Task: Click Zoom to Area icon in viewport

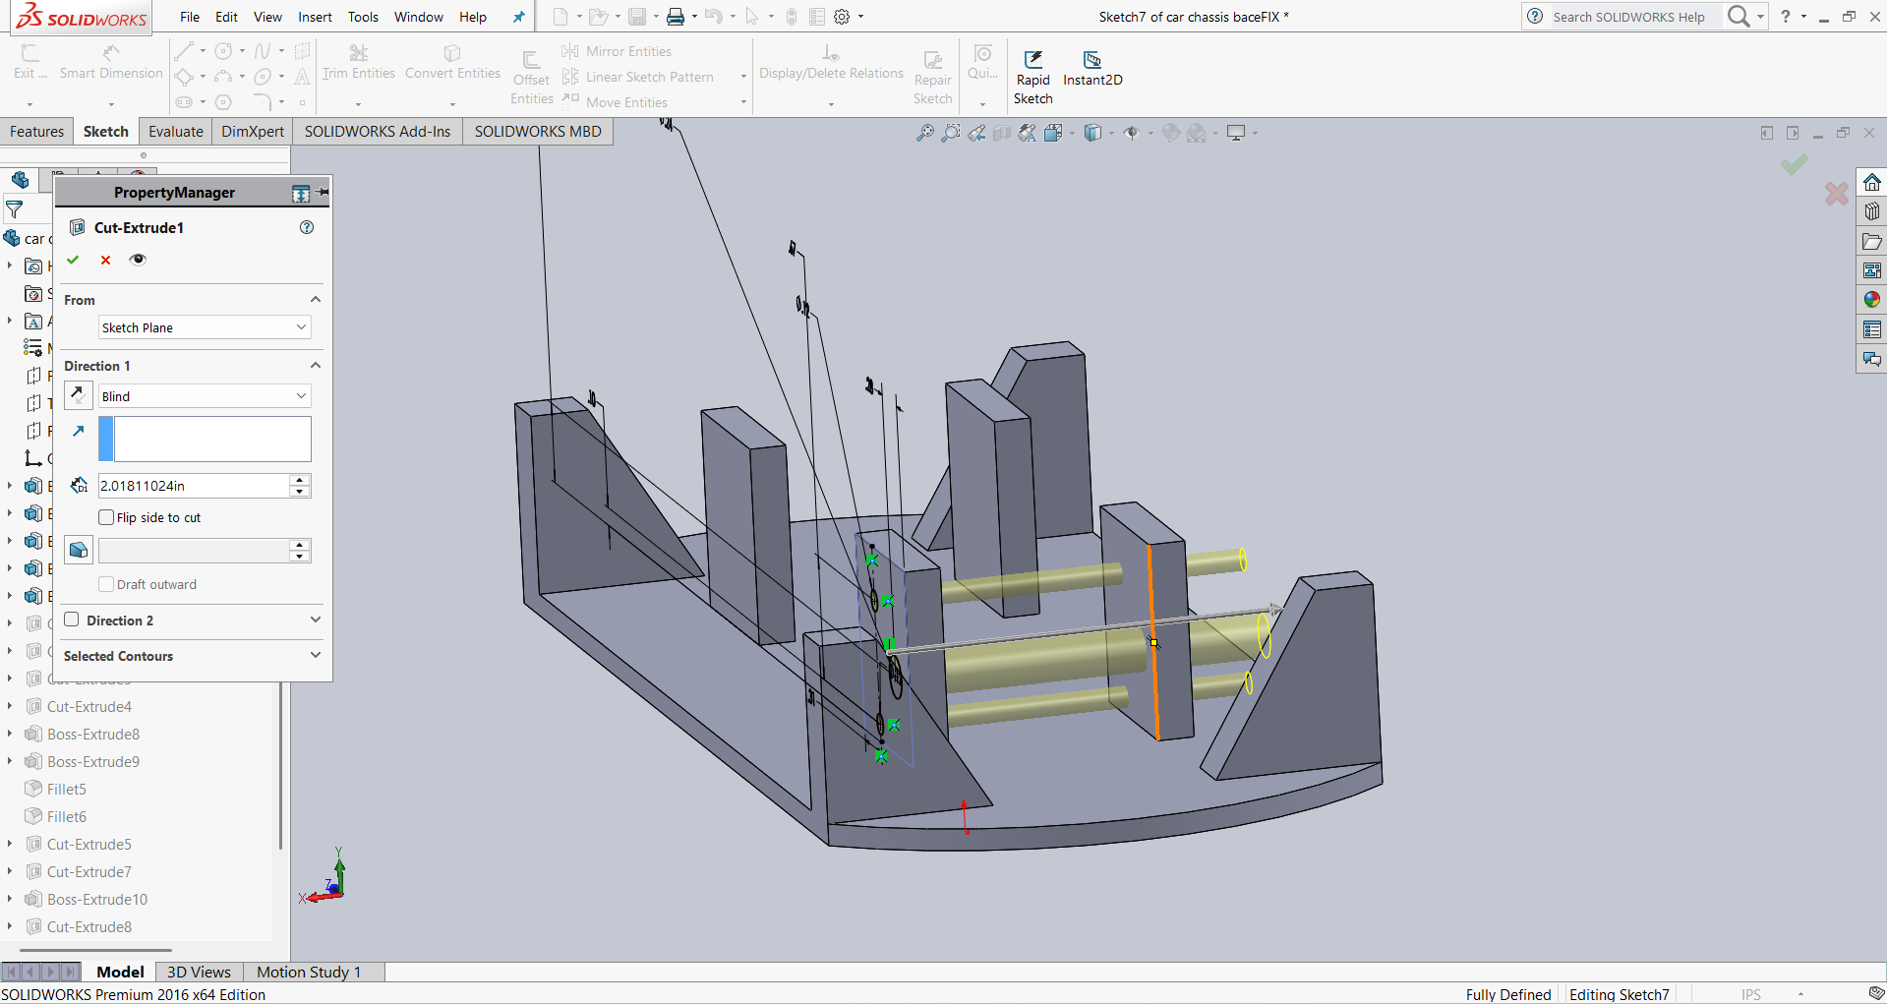Action: click(x=951, y=133)
